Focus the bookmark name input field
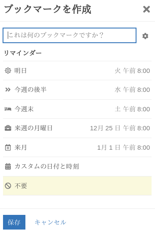 click(70, 35)
